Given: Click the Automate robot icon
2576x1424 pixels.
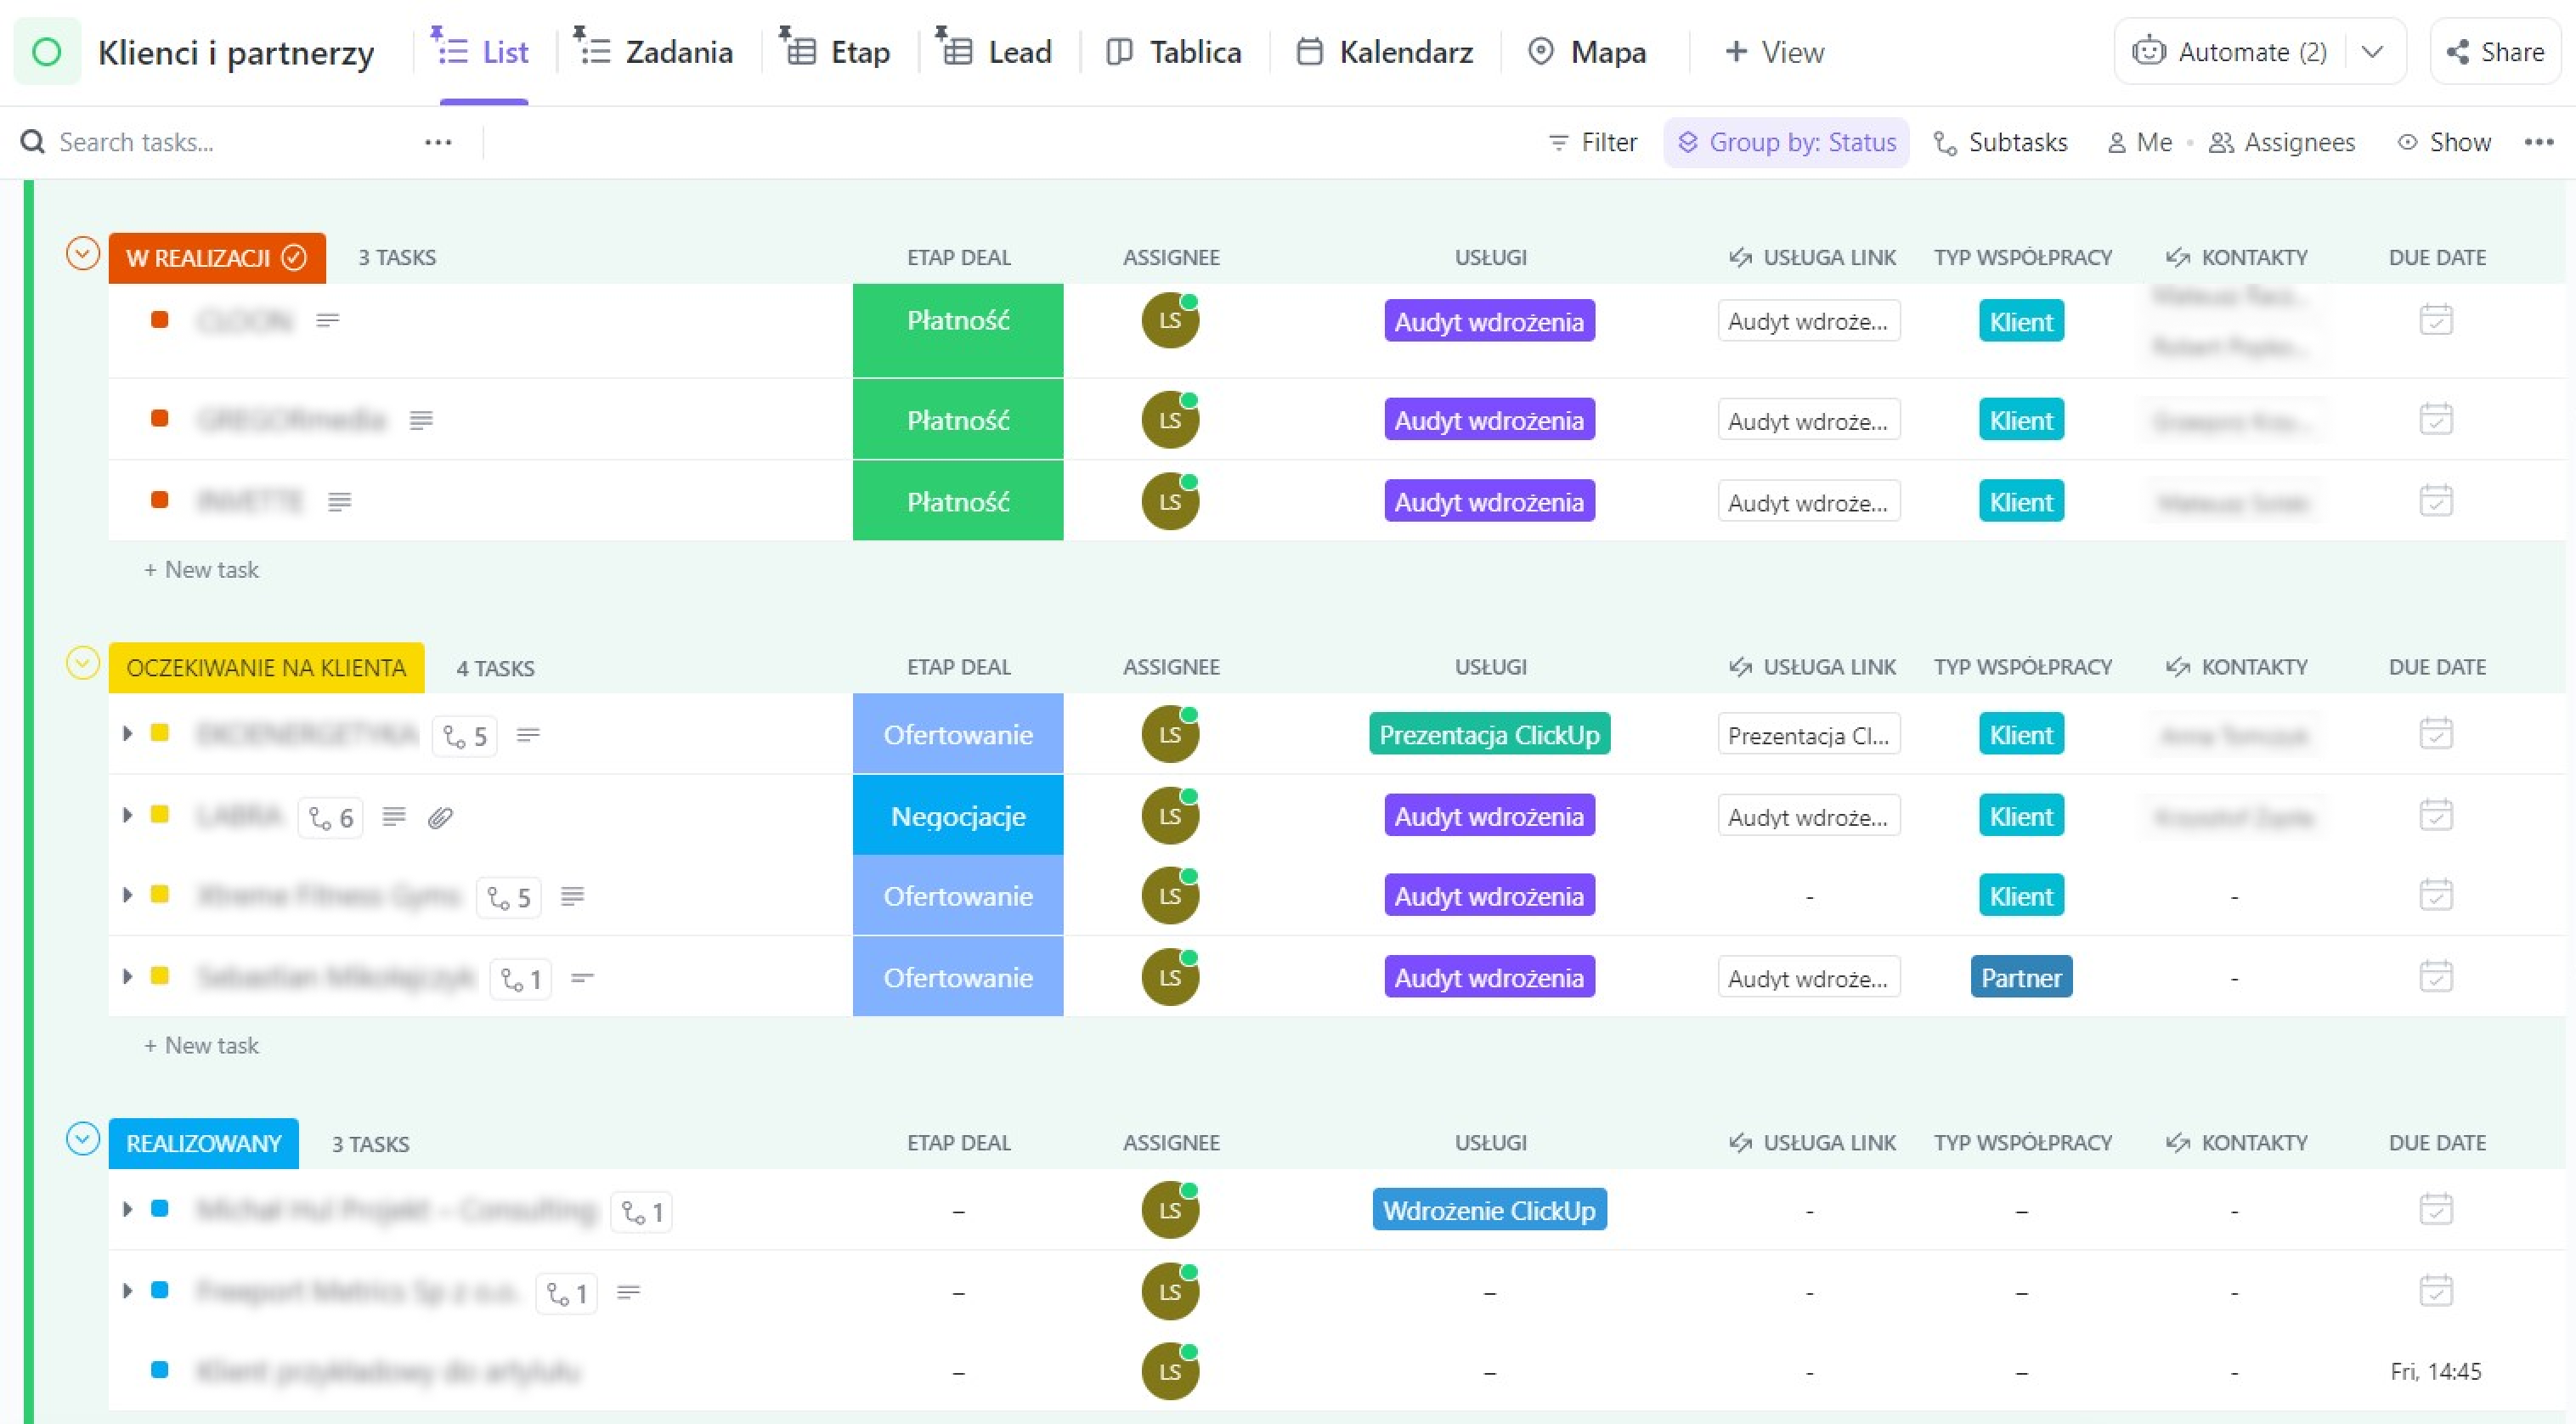Looking at the screenshot, I should point(2148,51).
